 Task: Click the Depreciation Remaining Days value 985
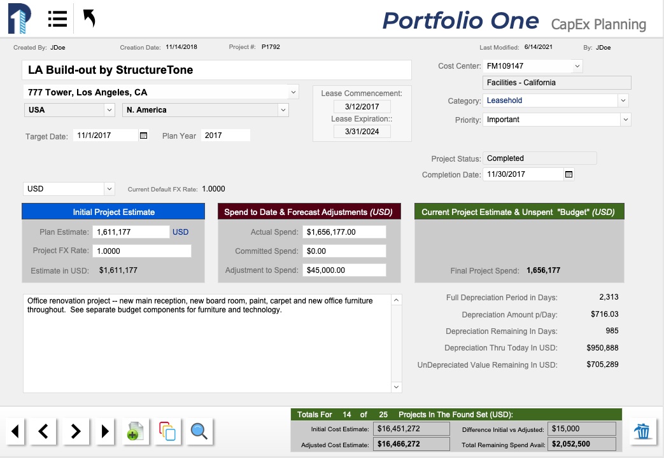point(612,331)
